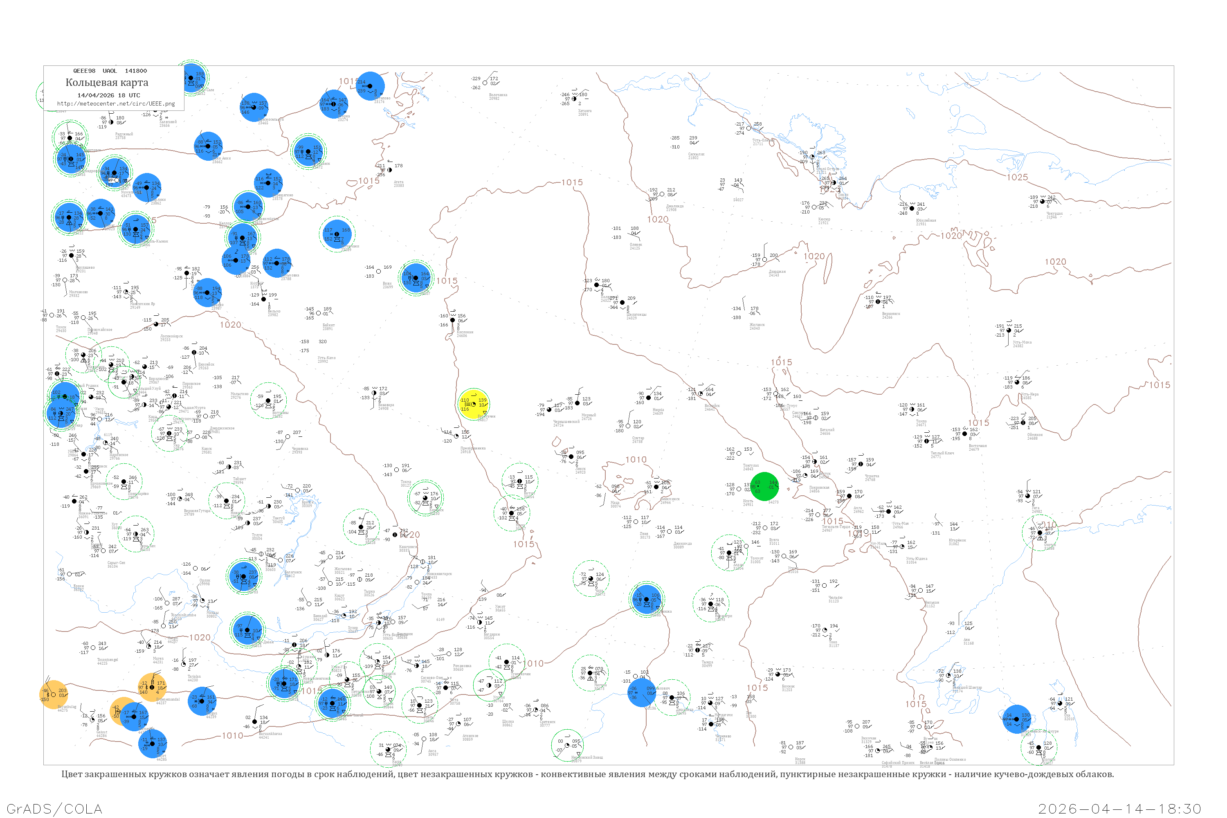Screen dimensions: 1227x818
Task: Click the blue circle at Николаевск-на-Амуре
Action: pyautogui.click(x=1017, y=719)
